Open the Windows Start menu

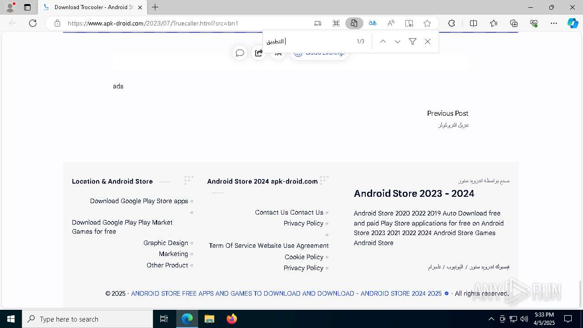[11, 319]
